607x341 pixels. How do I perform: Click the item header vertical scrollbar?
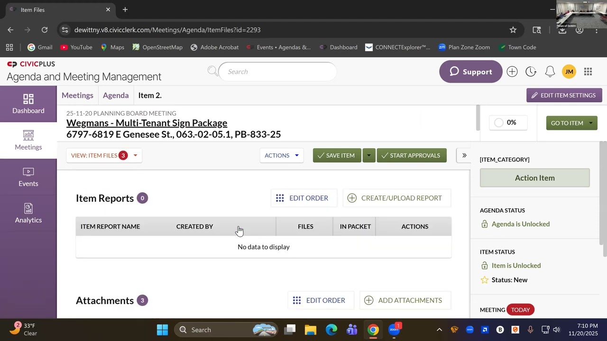(478, 117)
